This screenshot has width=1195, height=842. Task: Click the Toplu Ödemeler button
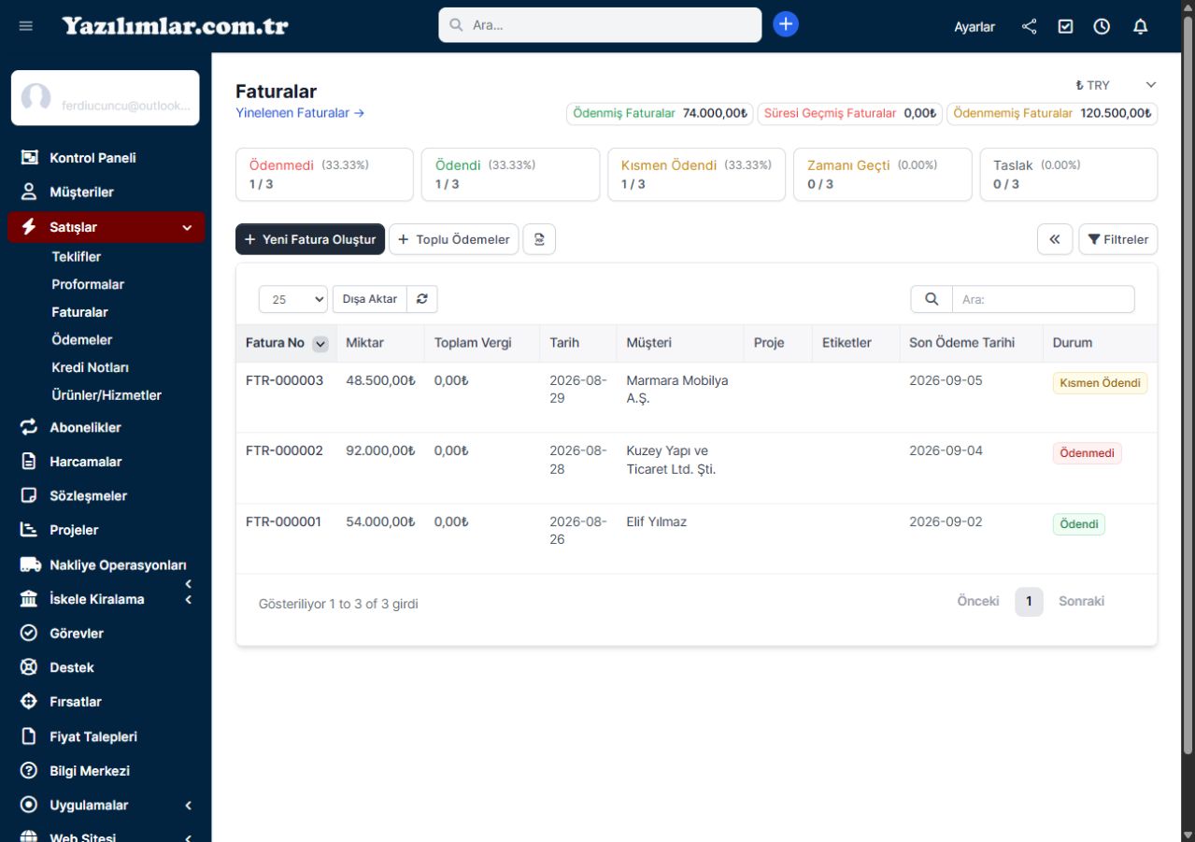coord(454,239)
